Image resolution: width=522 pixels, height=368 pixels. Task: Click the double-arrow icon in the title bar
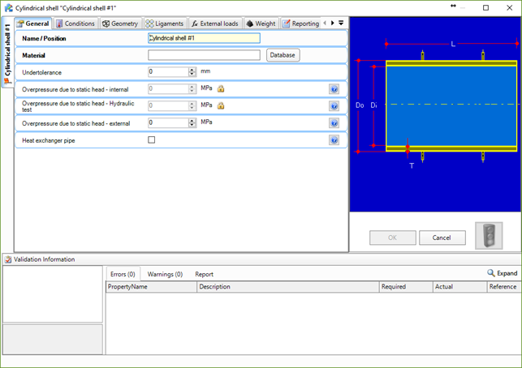[453, 6]
